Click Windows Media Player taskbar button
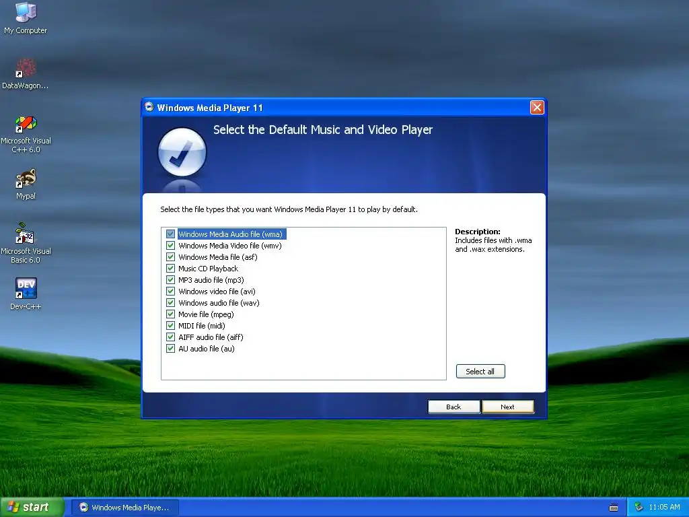689x517 pixels. pos(124,508)
